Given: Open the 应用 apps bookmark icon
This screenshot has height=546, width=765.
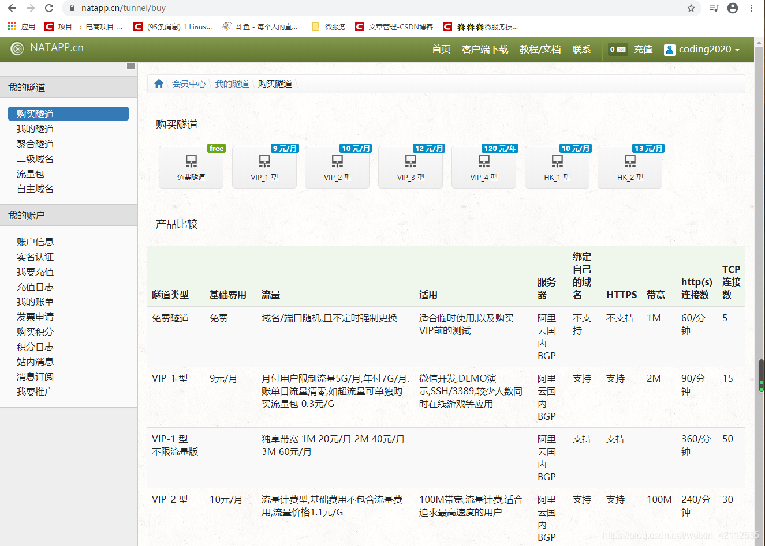Looking at the screenshot, I should pos(21,27).
